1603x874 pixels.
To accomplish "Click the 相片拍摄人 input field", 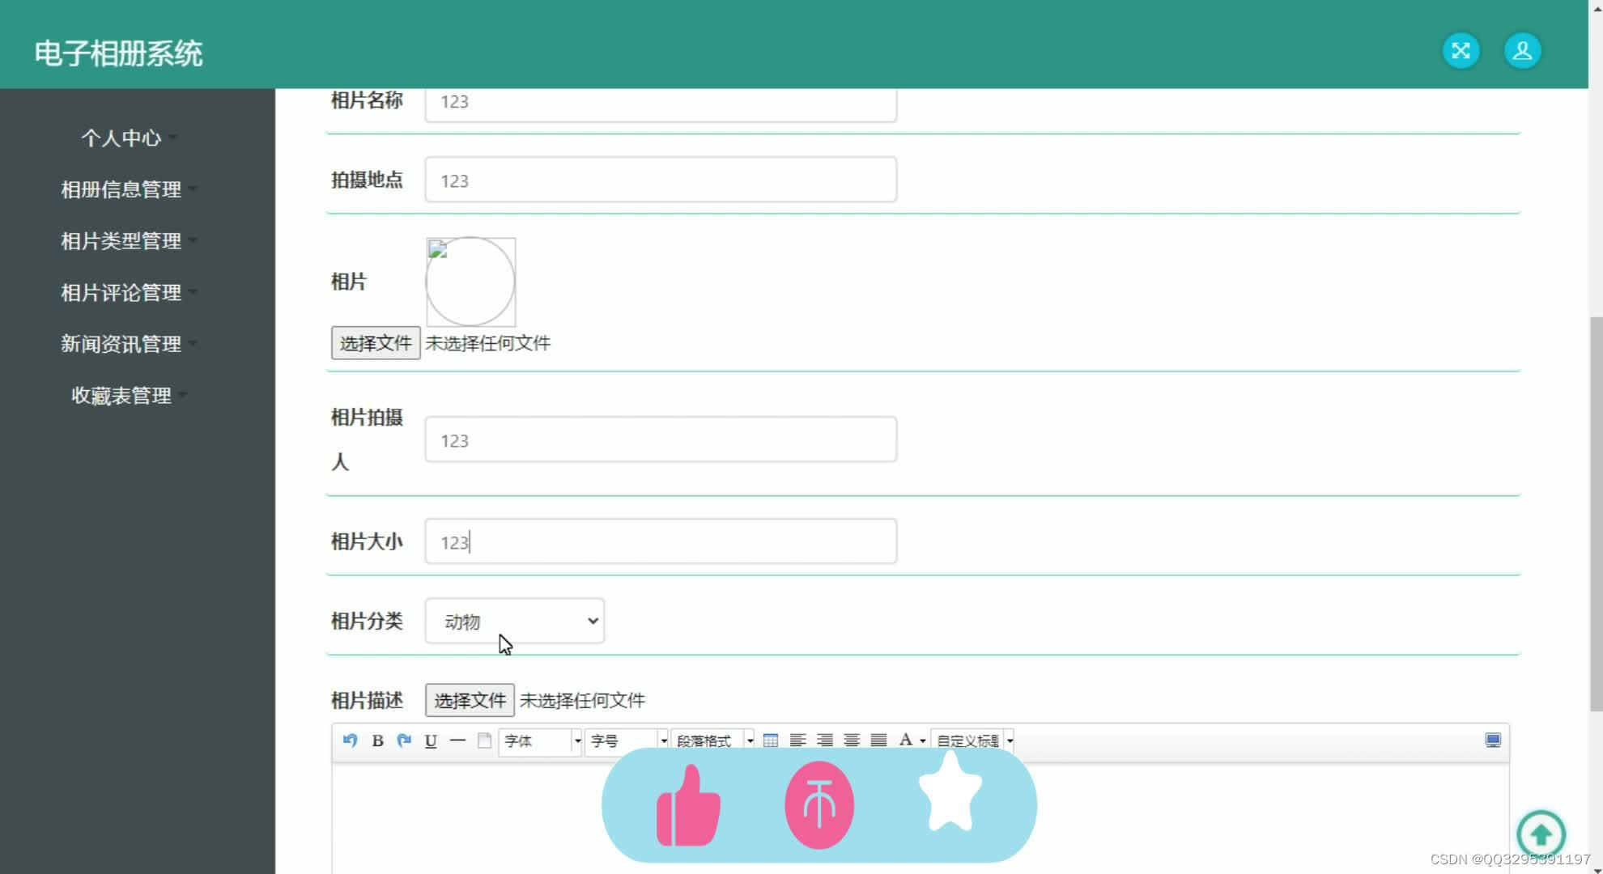I will (x=661, y=439).
